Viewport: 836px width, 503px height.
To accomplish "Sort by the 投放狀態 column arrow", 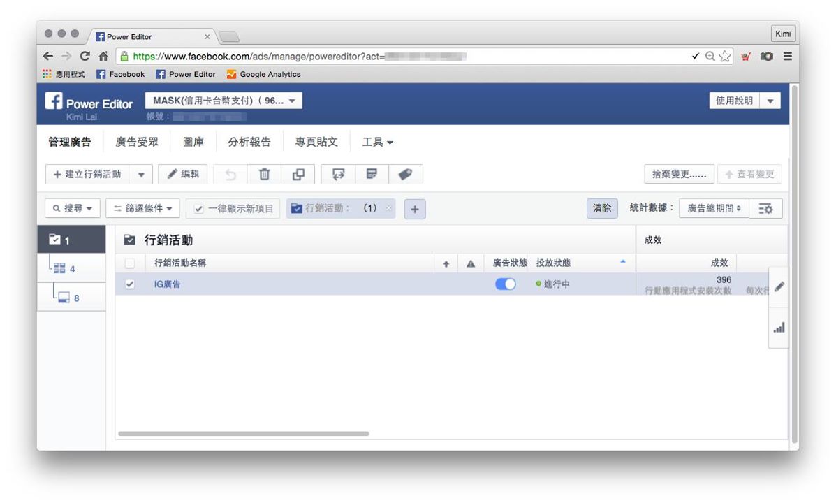I will (623, 261).
